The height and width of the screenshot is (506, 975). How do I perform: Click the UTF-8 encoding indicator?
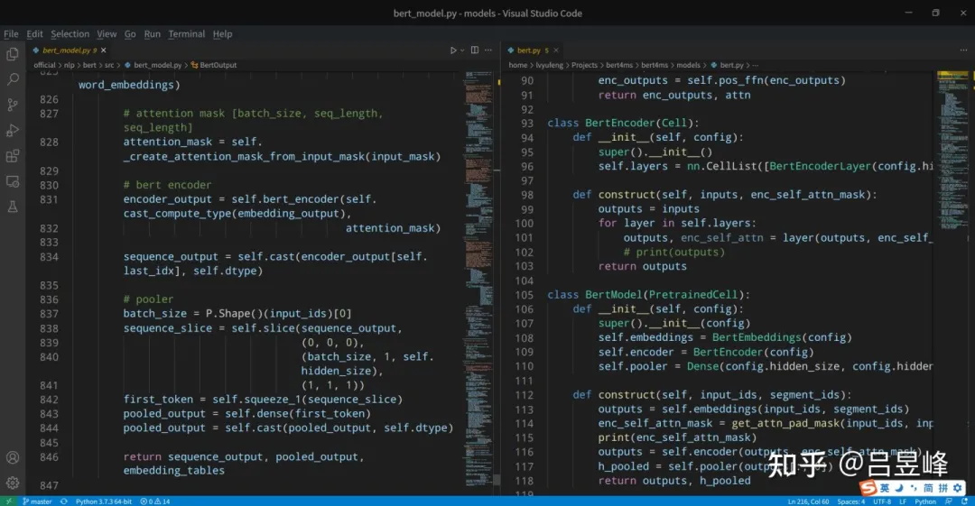tap(884, 501)
